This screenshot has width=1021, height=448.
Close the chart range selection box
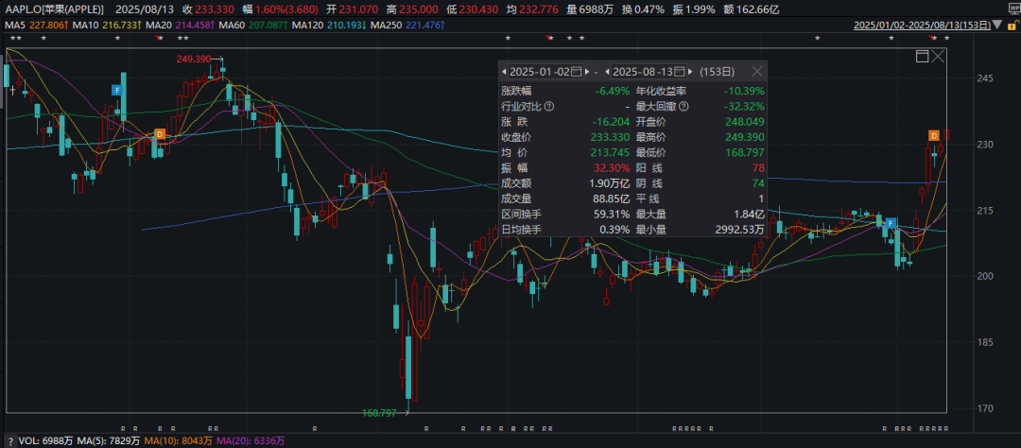tap(938, 56)
